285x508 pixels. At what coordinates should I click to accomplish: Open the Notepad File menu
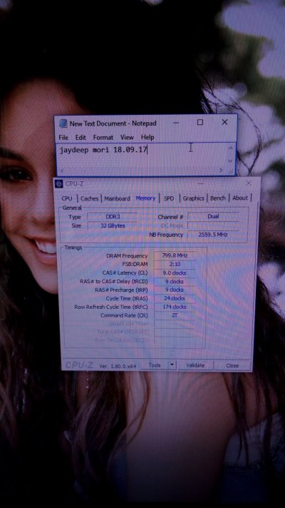click(x=63, y=138)
